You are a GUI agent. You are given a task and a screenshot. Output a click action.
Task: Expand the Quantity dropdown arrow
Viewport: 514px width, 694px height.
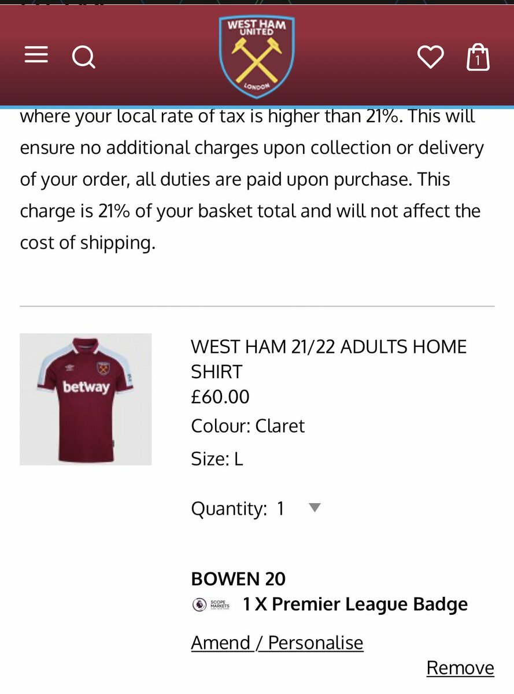[x=314, y=508]
